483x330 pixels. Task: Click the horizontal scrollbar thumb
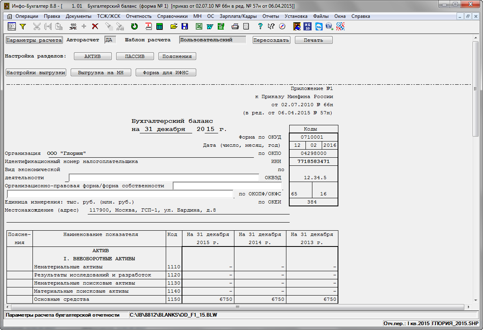[x=237, y=307]
